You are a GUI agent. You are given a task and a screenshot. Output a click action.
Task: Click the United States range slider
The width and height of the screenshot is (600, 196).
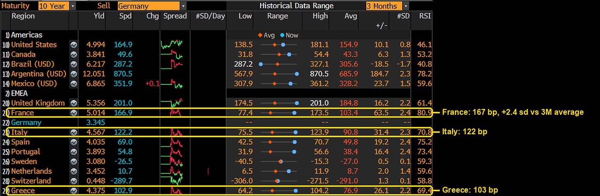[279, 45]
